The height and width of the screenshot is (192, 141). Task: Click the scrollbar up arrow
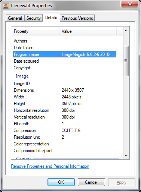coord(126,30)
